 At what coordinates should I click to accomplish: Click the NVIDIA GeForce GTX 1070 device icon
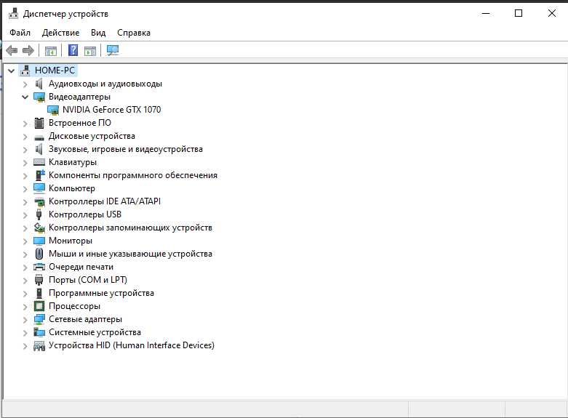pos(53,110)
